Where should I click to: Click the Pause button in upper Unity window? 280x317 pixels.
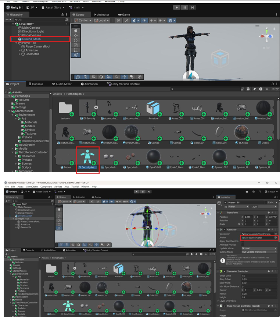click(x=184, y=7)
